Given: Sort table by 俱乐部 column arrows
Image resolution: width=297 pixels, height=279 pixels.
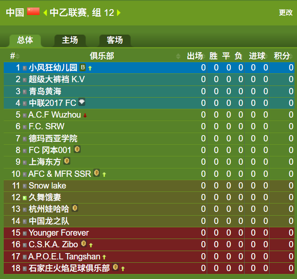Looking at the screenshot, I should click(178, 56).
